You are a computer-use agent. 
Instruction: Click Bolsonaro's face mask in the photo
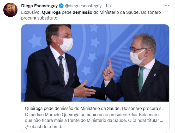66,45
